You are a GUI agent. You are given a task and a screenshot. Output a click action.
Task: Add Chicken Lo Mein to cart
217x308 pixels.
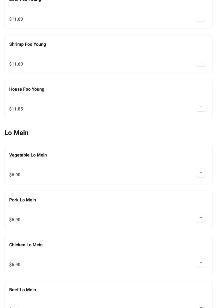pos(201,263)
